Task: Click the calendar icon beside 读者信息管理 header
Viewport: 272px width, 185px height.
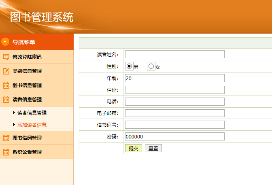Action: pos(6,100)
